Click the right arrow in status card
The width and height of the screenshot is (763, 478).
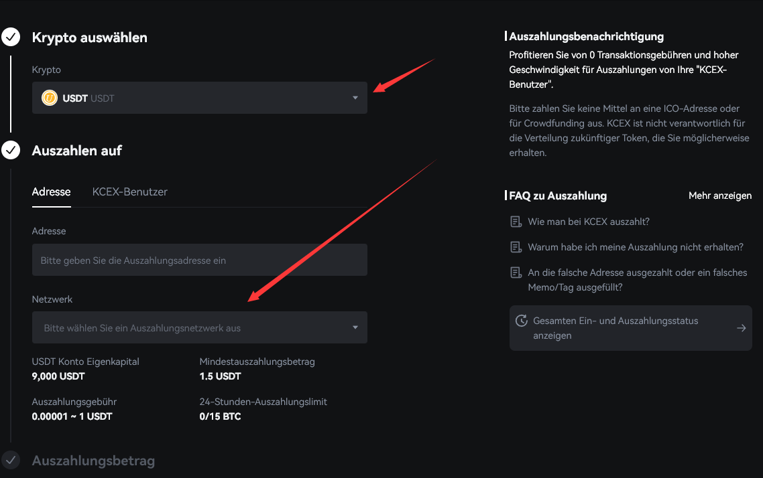pos(741,328)
